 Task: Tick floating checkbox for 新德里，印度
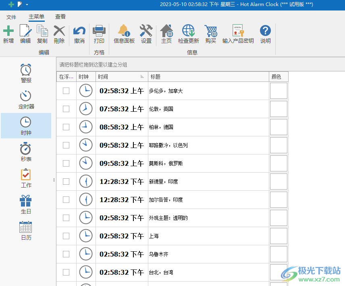[x=66, y=182]
